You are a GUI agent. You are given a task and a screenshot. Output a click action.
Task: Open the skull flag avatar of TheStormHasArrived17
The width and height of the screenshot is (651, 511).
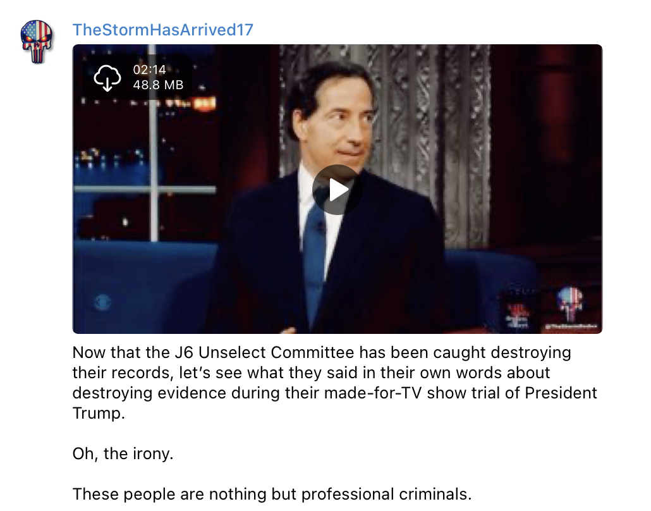(x=37, y=42)
